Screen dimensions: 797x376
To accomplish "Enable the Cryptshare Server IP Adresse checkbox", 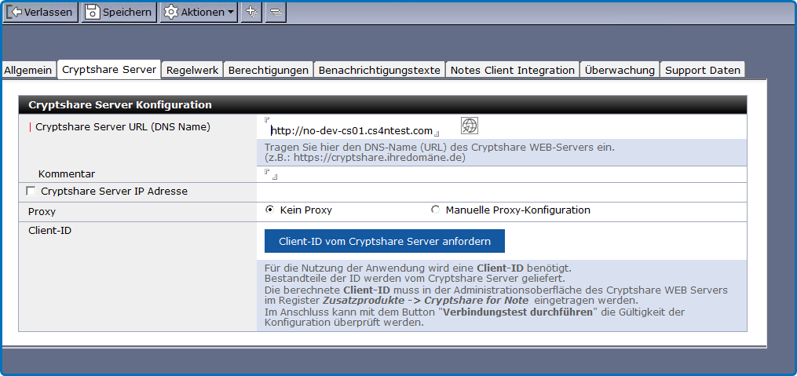I will (x=31, y=191).
